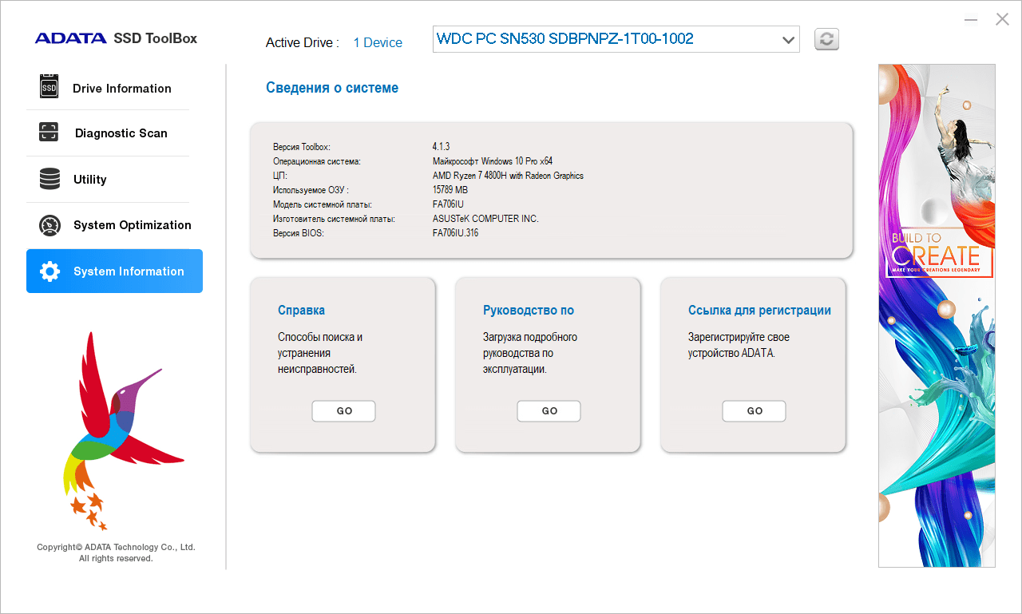
Task: Click the Toolbox version value 4.1.3
Action: click(442, 147)
